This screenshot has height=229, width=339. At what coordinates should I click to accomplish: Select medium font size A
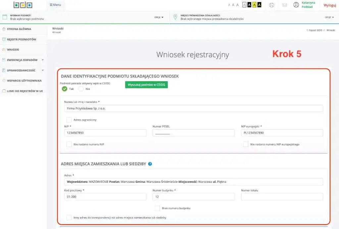click(233, 5)
